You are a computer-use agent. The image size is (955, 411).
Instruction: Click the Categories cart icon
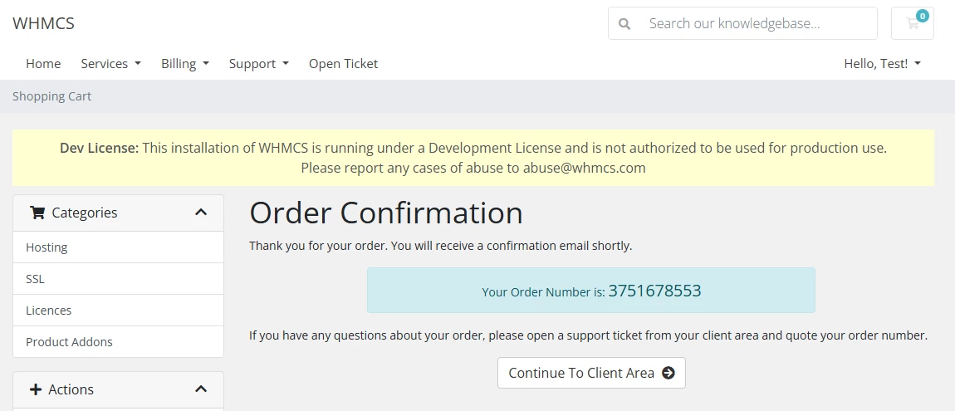(x=37, y=213)
